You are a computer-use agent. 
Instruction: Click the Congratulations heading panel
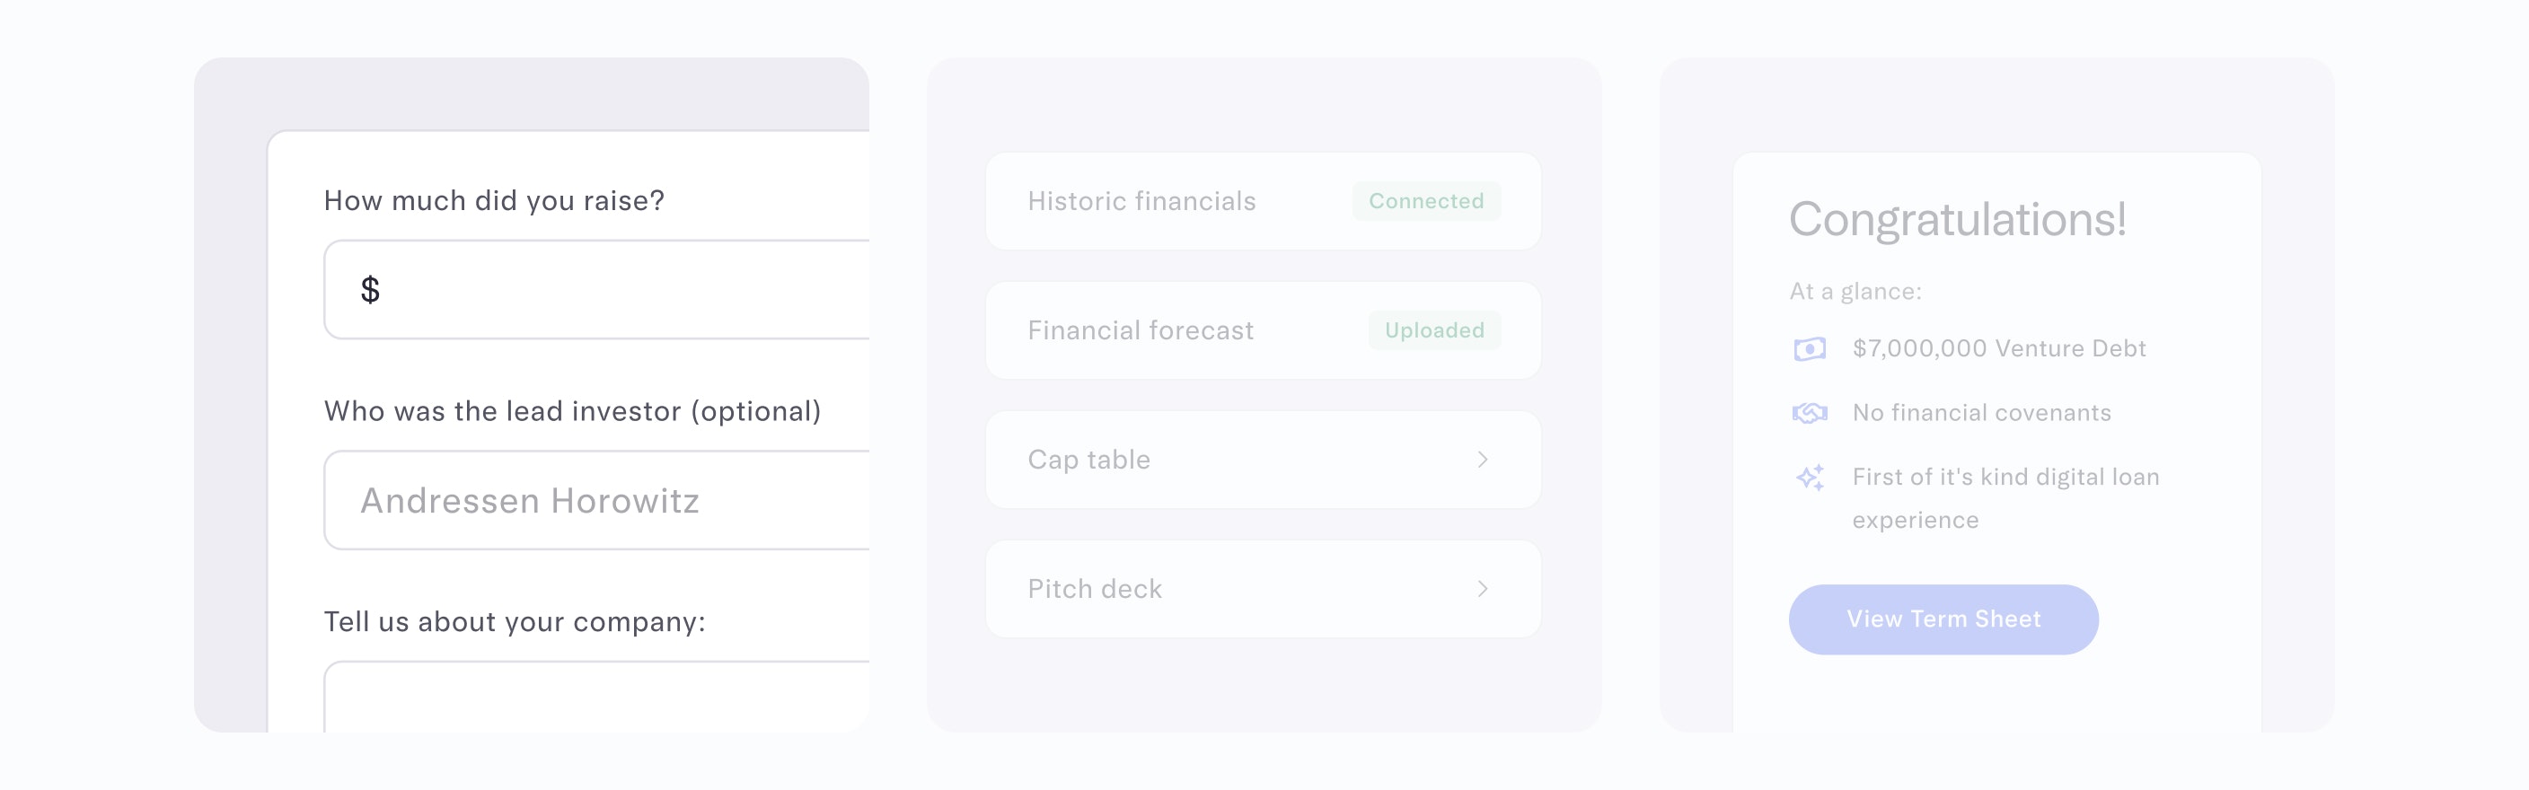[x=1957, y=221]
